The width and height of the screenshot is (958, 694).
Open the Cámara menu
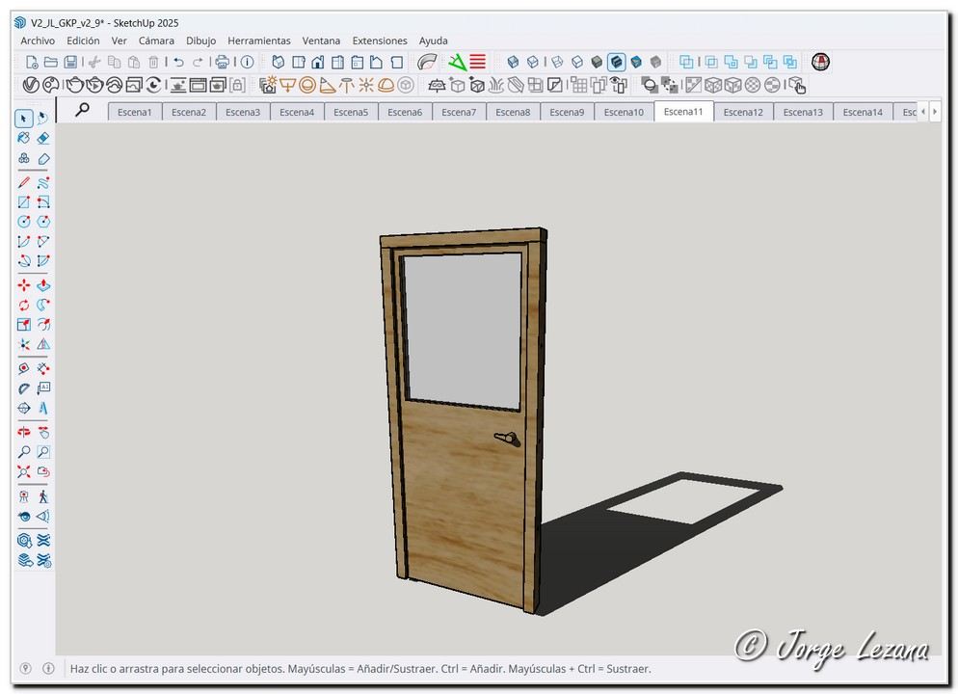(156, 40)
